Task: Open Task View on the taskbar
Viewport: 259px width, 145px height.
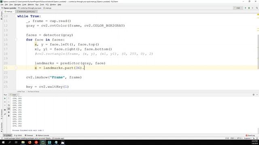Action: coord(16,142)
